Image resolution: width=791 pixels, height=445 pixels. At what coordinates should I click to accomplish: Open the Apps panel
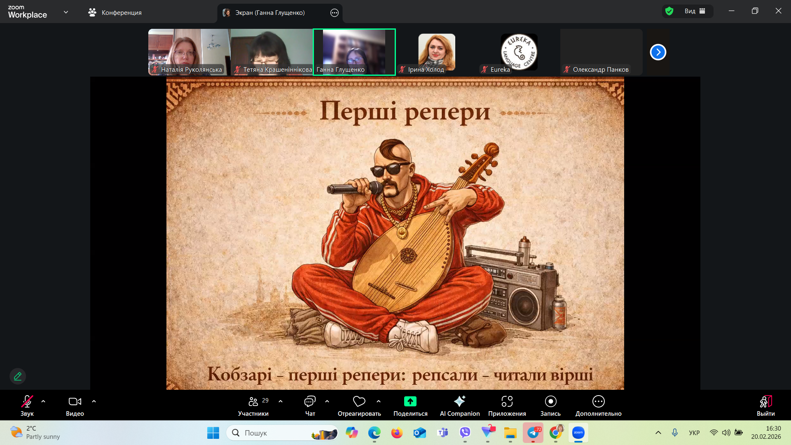[507, 405]
